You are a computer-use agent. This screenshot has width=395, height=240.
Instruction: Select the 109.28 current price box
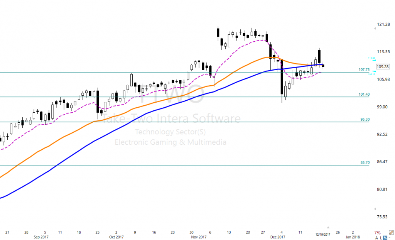click(x=383, y=66)
